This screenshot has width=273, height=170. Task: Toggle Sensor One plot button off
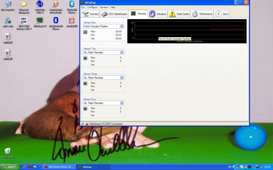[x=85, y=32]
